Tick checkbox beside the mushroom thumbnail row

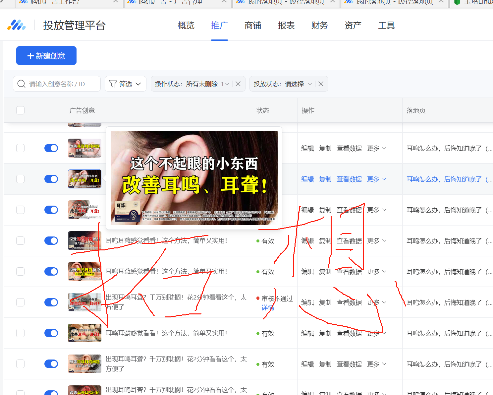tap(21, 333)
